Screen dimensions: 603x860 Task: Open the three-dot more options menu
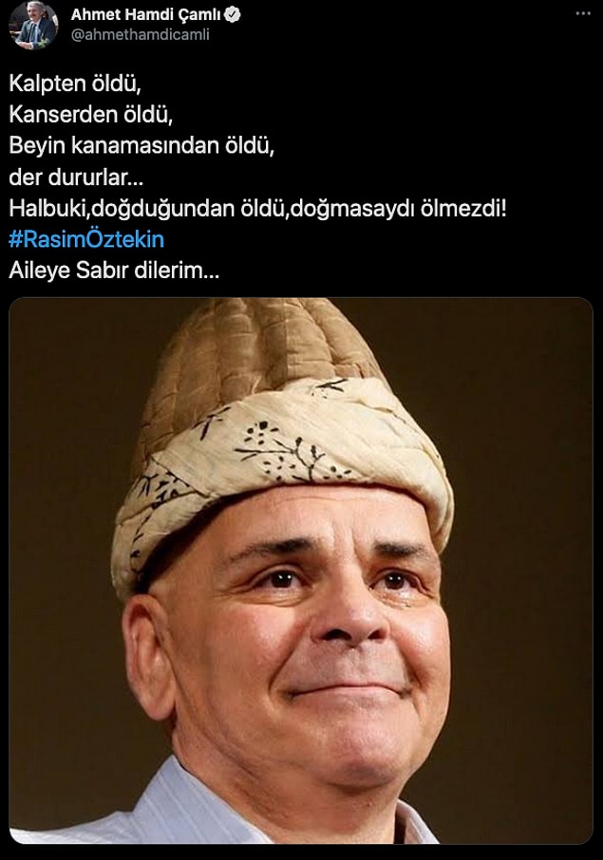tap(583, 13)
